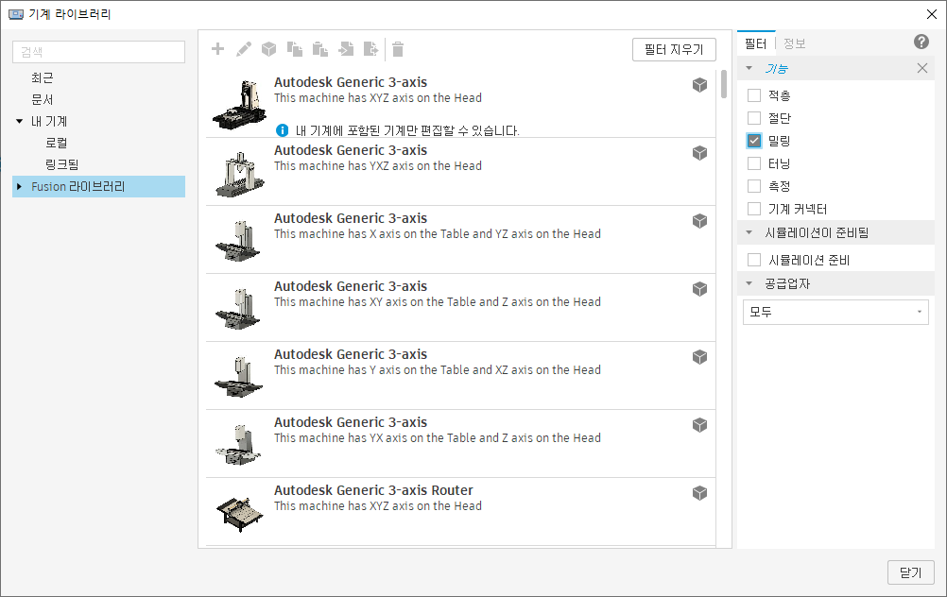The width and height of the screenshot is (947, 597).
Task: Click the copy machine toolbar icon
Action: pos(295,49)
